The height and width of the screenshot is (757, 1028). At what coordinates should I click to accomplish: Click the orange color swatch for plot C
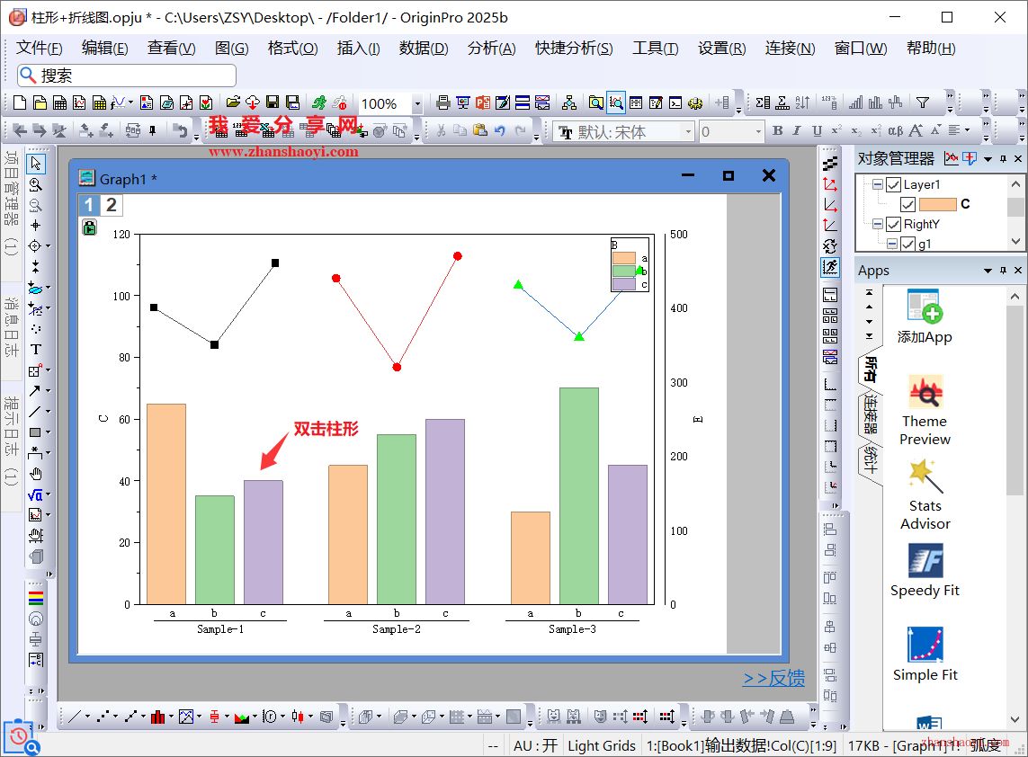(x=937, y=204)
